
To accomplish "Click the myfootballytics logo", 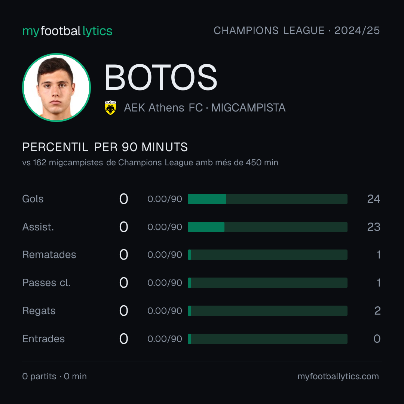I will 67,31.
